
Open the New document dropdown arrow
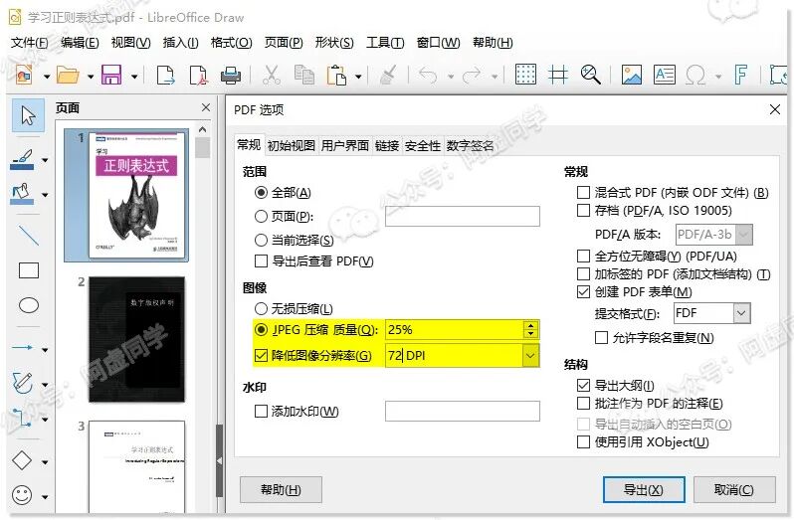[x=47, y=77]
